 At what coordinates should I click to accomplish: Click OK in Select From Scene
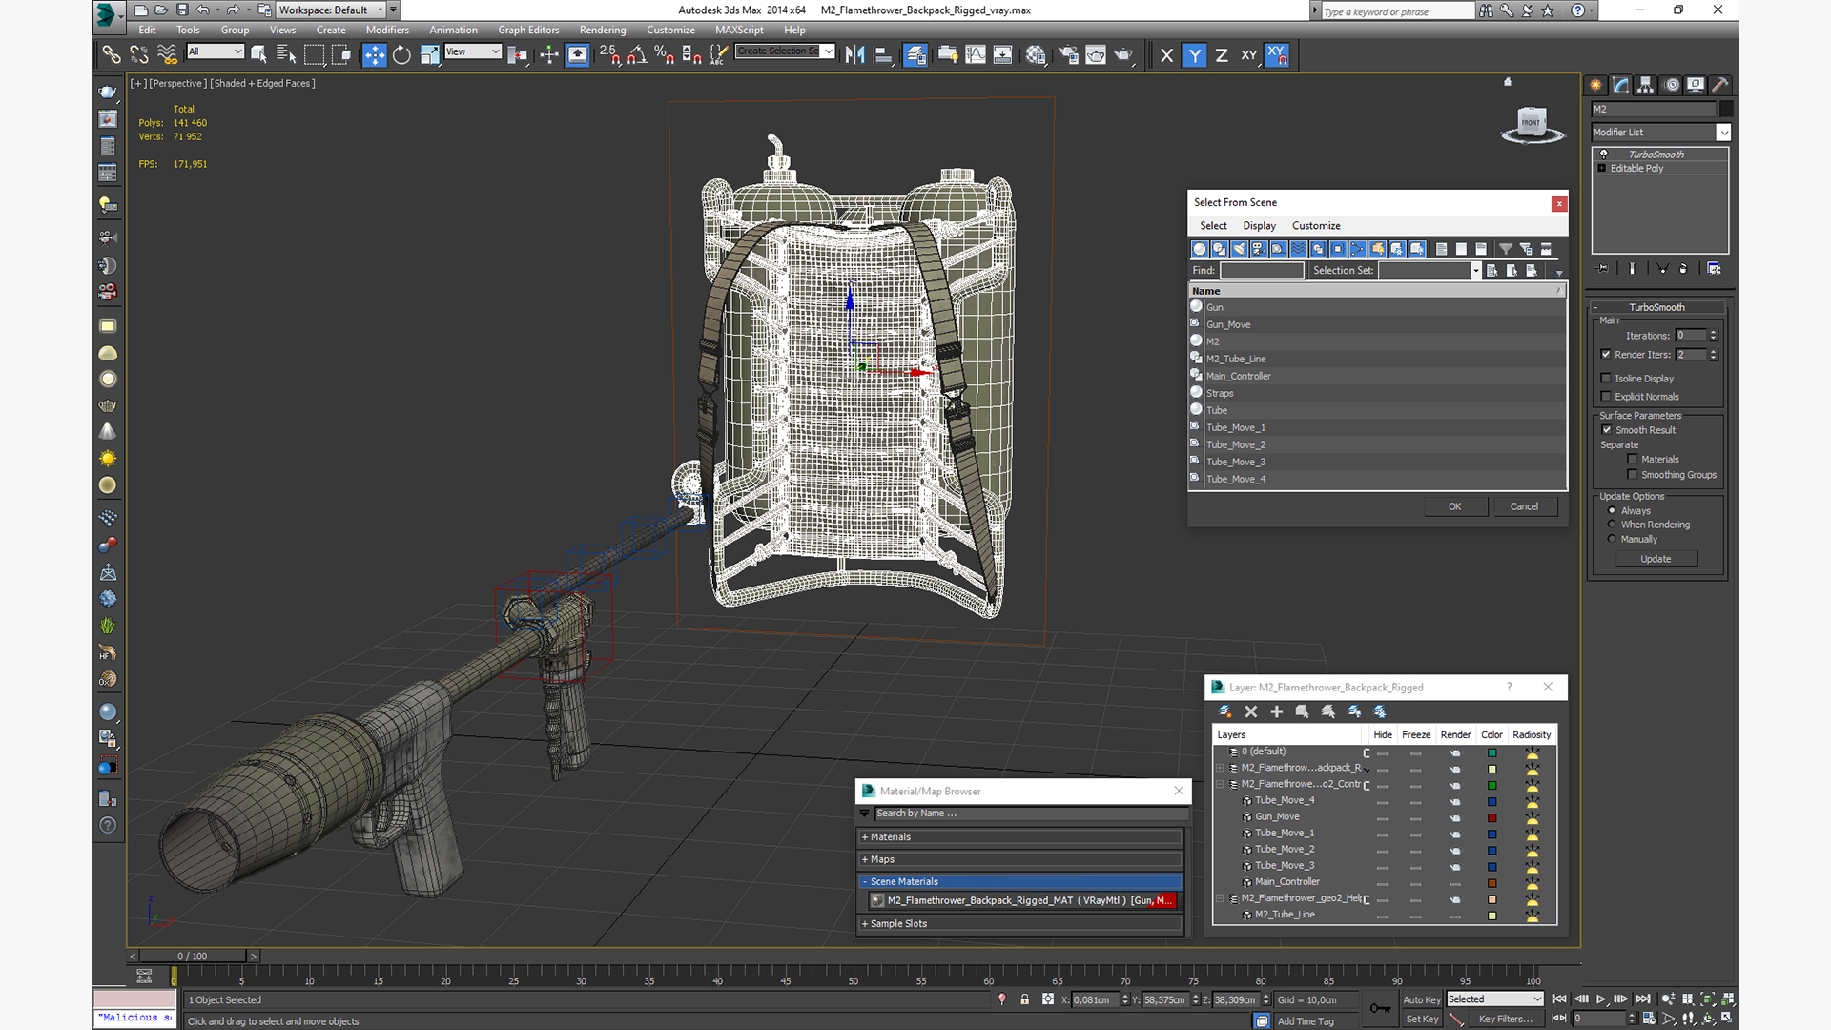[x=1455, y=506]
